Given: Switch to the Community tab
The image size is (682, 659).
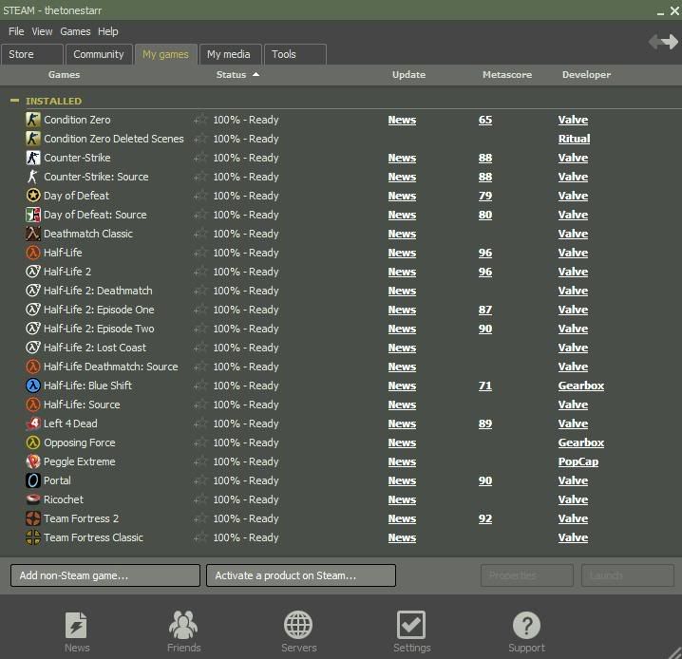Looking at the screenshot, I should pyautogui.click(x=99, y=54).
